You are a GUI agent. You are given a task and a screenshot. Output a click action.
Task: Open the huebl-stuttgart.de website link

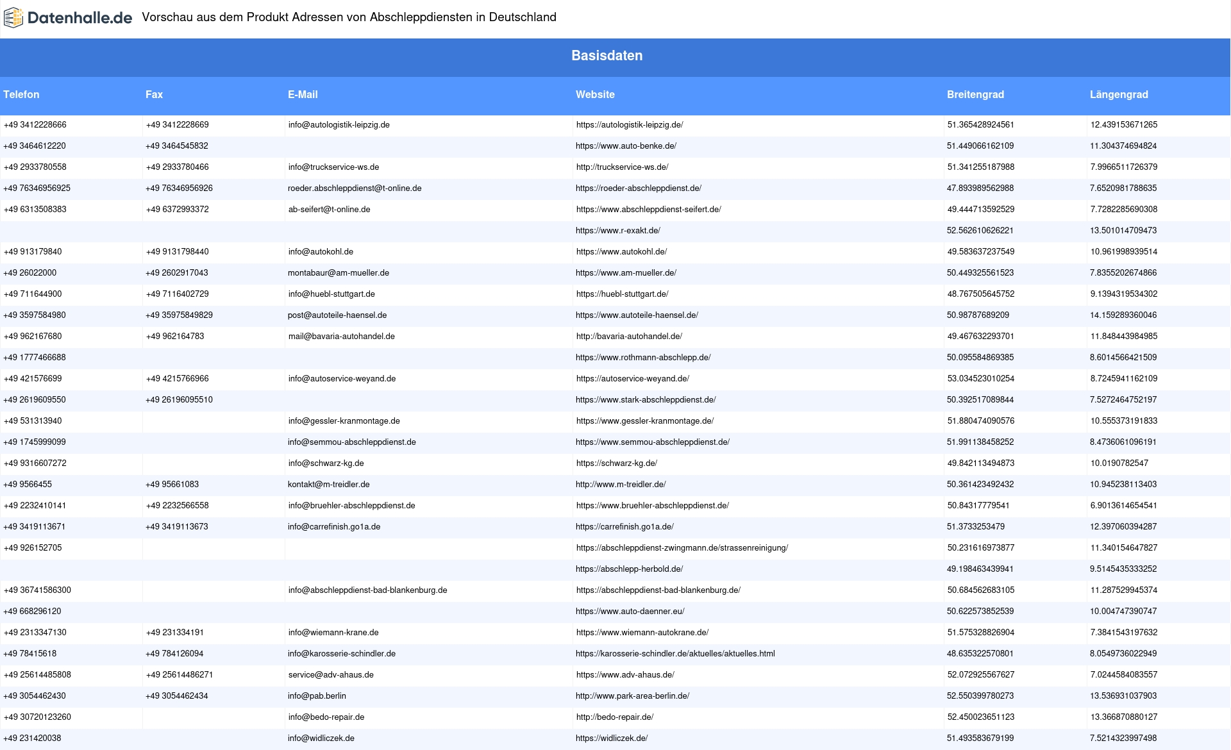point(622,294)
